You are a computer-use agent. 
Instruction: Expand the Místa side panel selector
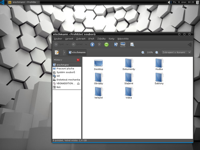point(58,60)
